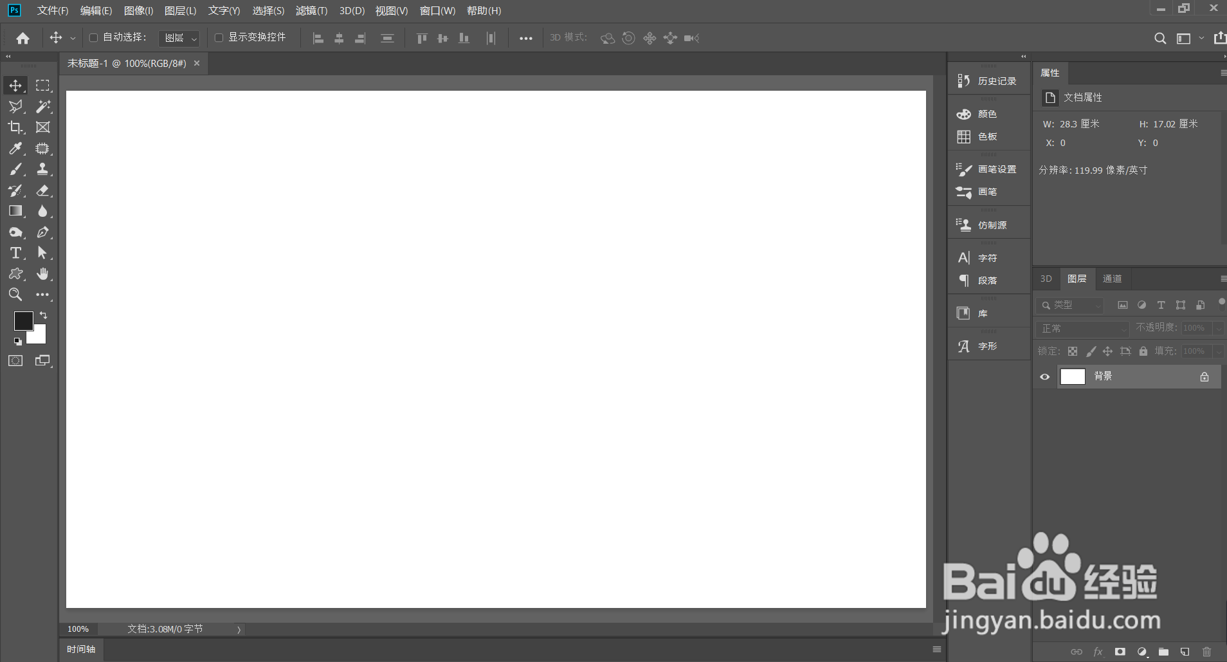Open the 文件(F) menu
The height and width of the screenshot is (662, 1227).
pyautogui.click(x=53, y=11)
